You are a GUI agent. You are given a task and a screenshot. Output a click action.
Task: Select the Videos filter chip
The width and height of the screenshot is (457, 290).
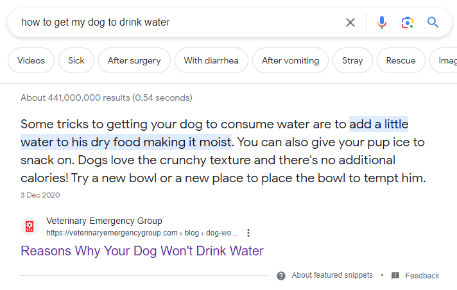click(x=31, y=61)
